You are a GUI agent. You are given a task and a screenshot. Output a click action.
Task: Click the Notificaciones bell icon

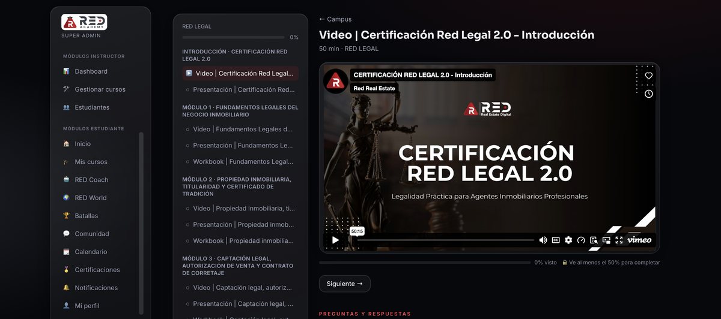tap(66, 288)
